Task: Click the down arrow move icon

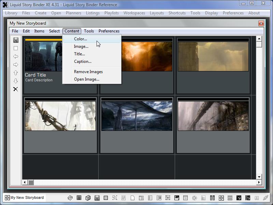Action: click(16, 81)
